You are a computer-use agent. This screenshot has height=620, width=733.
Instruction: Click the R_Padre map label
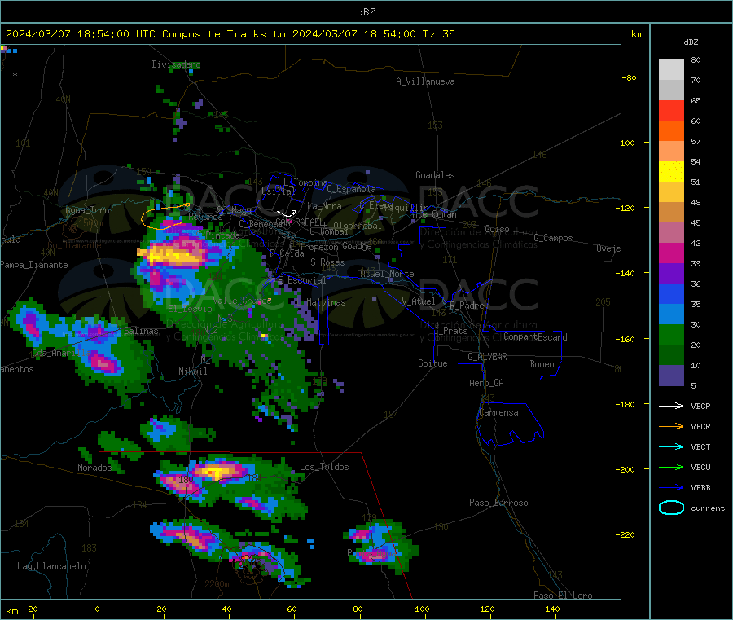[467, 306]
